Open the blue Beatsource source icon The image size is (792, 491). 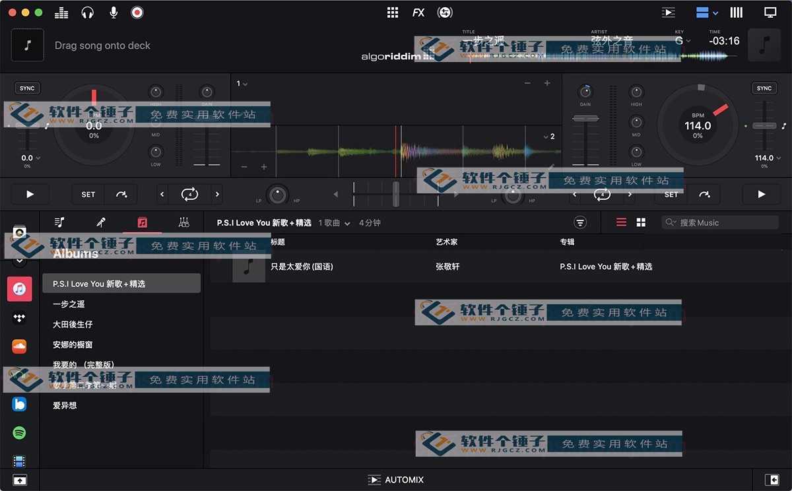tap(20, 404)
